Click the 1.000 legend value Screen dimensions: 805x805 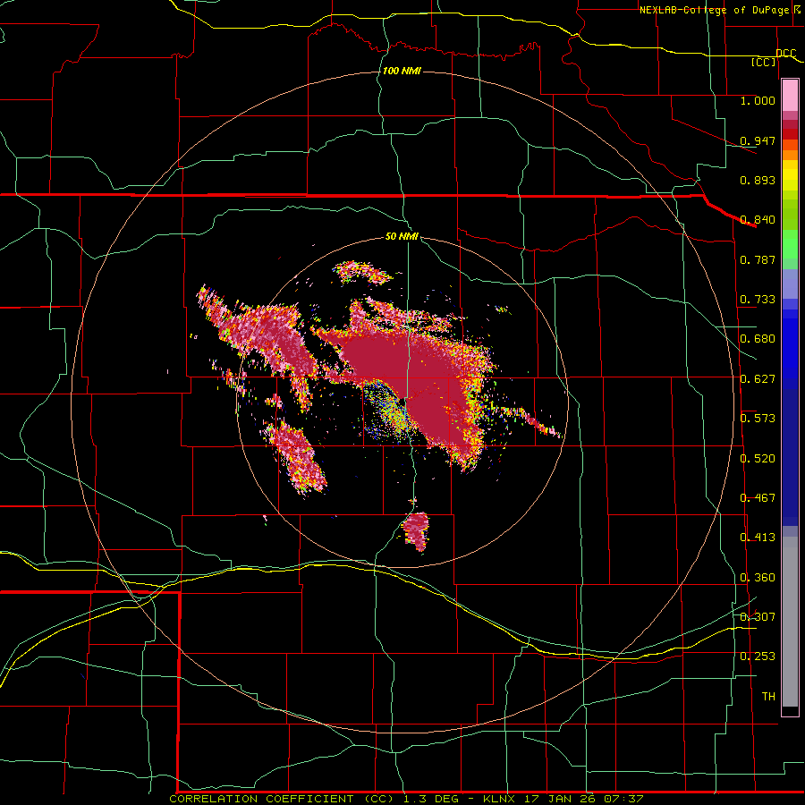coord(758,100)
